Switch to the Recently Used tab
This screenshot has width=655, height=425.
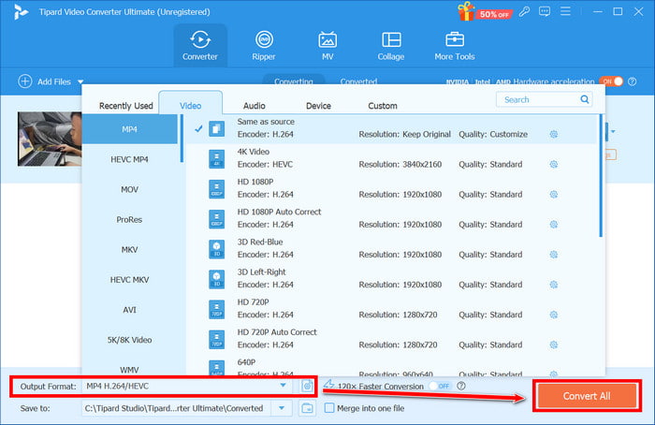coord(125,106)
